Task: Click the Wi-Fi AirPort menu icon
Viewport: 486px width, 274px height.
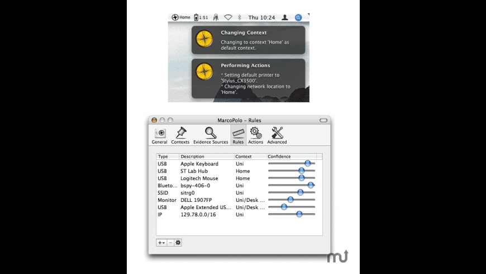Action: (x=228, y=17)
